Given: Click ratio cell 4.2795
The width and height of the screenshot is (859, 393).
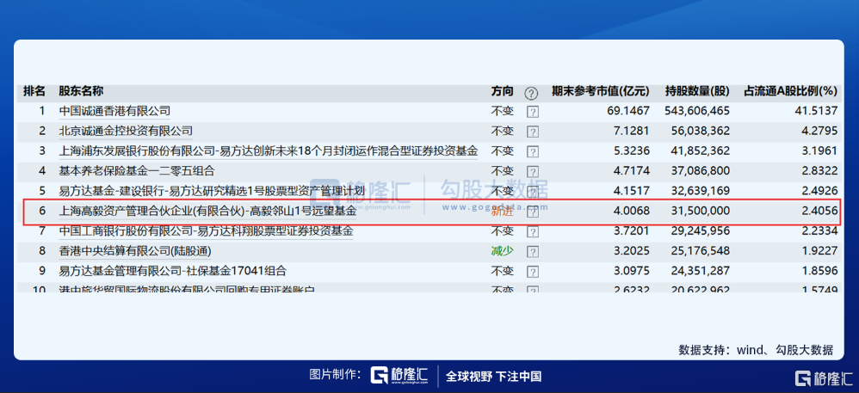Looking at the screenshot, I should point(819,131).
